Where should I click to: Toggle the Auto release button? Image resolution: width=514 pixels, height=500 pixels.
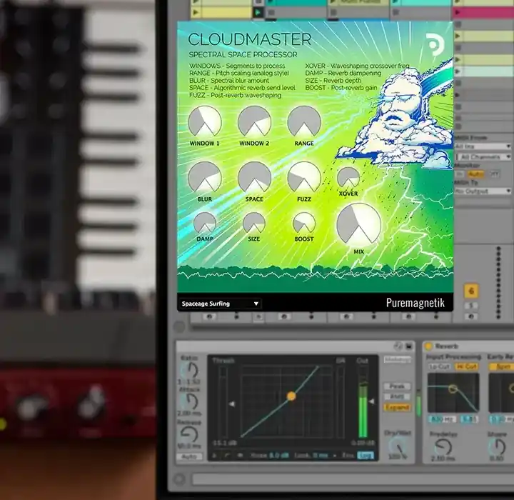(189, 456)
